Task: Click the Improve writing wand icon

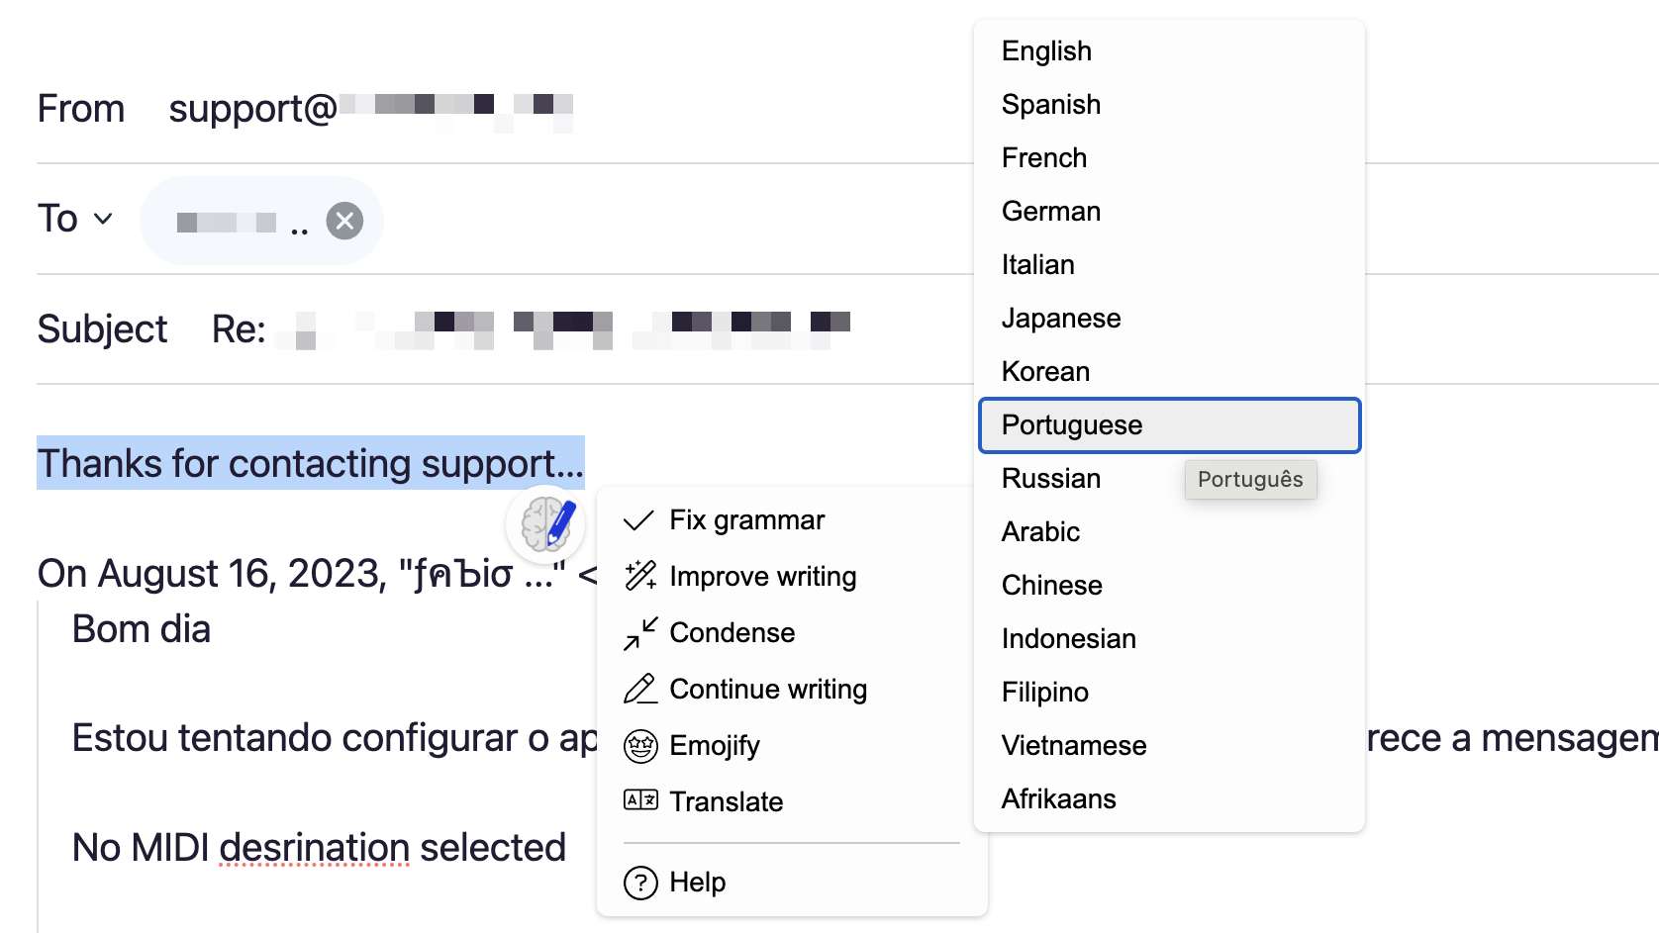Action: [639, 575]
